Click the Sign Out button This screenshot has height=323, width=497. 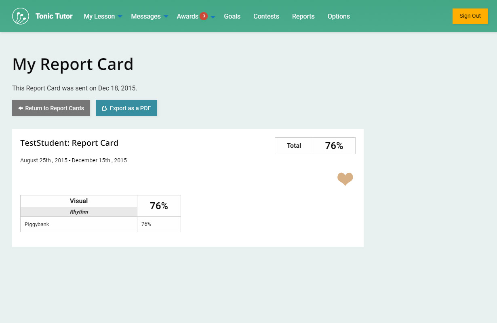[470, 16]
